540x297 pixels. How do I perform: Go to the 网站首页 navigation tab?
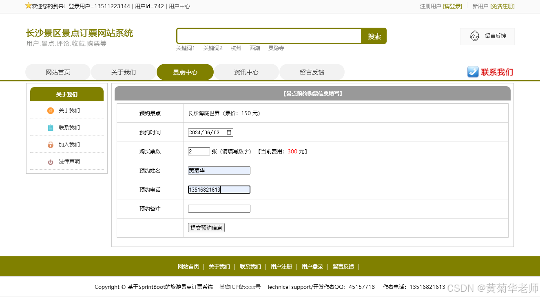(x=58, y=72)
